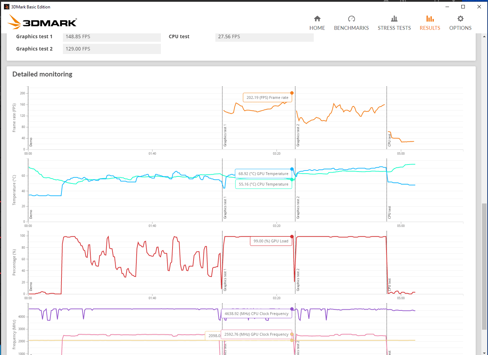This screenshot has width=488, height=355.
Task: Click the Percentage (%) axis label
Action: pos(14,262)
